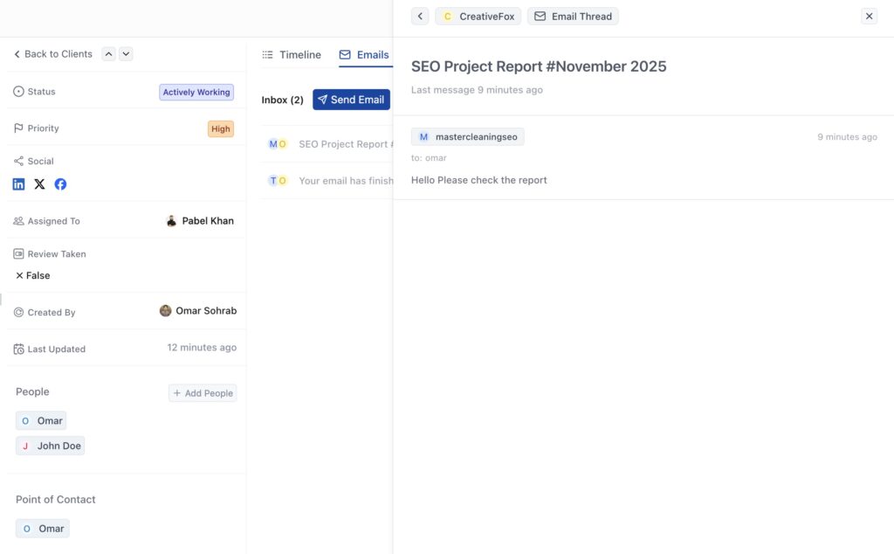Click the back chevron beside CreativeFox
Screen dimensions: 894x554
click(x=419, y=16)
